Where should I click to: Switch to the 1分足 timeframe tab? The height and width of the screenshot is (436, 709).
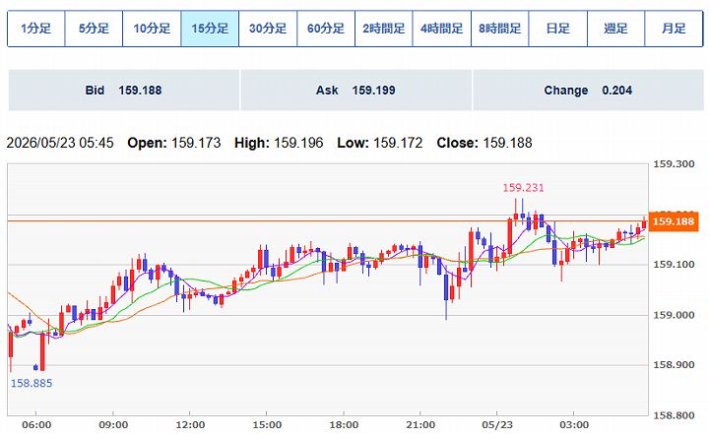(x=36, y=29)
